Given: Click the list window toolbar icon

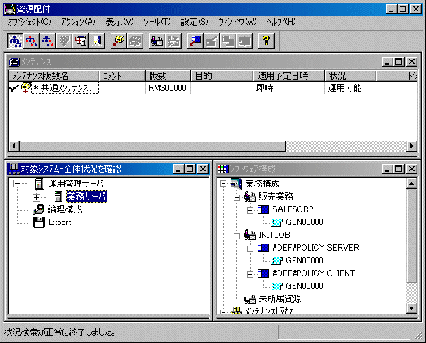Looking at the screenshot, I should pos(80,41).
